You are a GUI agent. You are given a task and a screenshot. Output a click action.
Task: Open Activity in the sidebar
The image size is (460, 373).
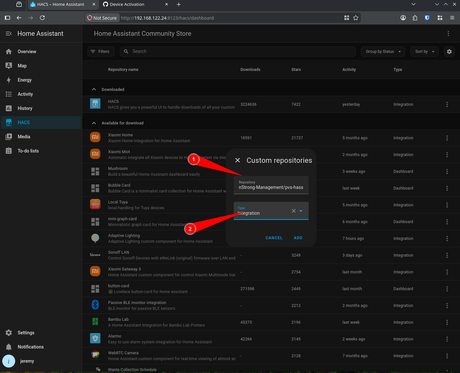pos(41,94)
